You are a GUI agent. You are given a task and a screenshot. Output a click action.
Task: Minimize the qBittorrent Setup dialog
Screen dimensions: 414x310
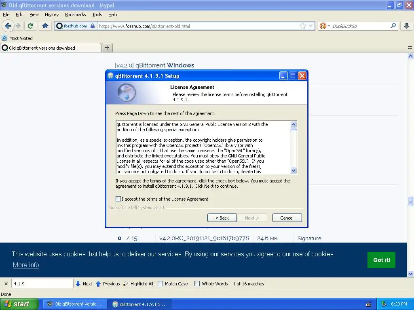click(283, 76)
